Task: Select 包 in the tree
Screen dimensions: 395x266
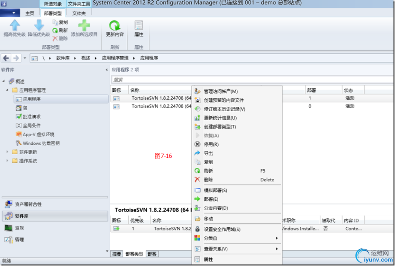Action: [x=22, y=108]
